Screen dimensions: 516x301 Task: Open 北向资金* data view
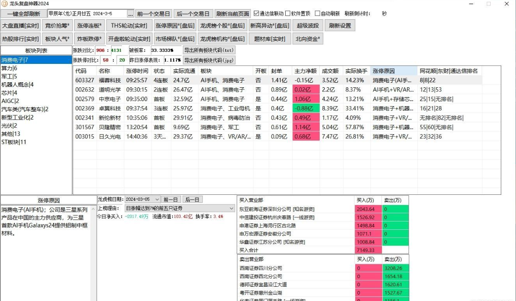coord(308,39)
